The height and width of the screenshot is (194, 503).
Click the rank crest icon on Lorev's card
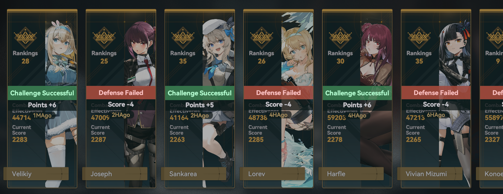pyautogui.click(x=261, y=38)
